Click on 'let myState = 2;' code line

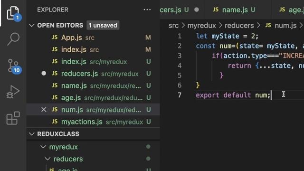227,36
